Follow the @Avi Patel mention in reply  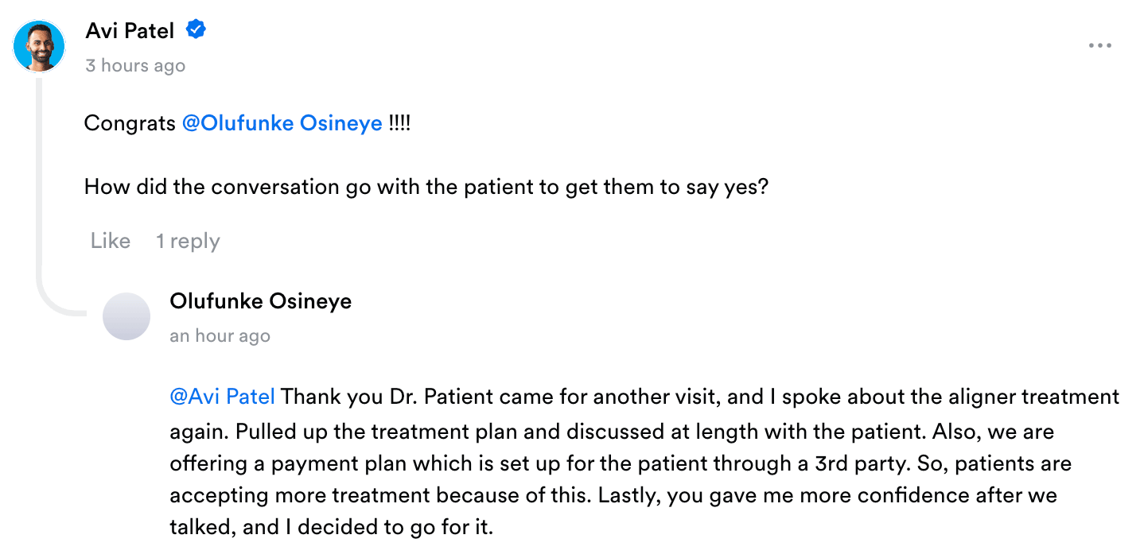(x=223, y=396)
